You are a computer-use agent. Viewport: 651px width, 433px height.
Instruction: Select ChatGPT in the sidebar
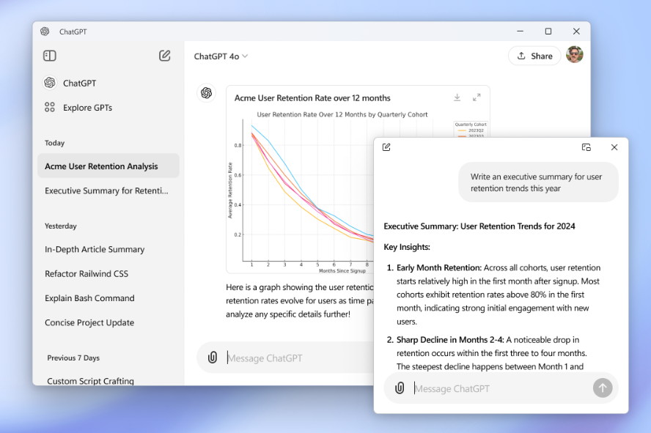point(79,83)
